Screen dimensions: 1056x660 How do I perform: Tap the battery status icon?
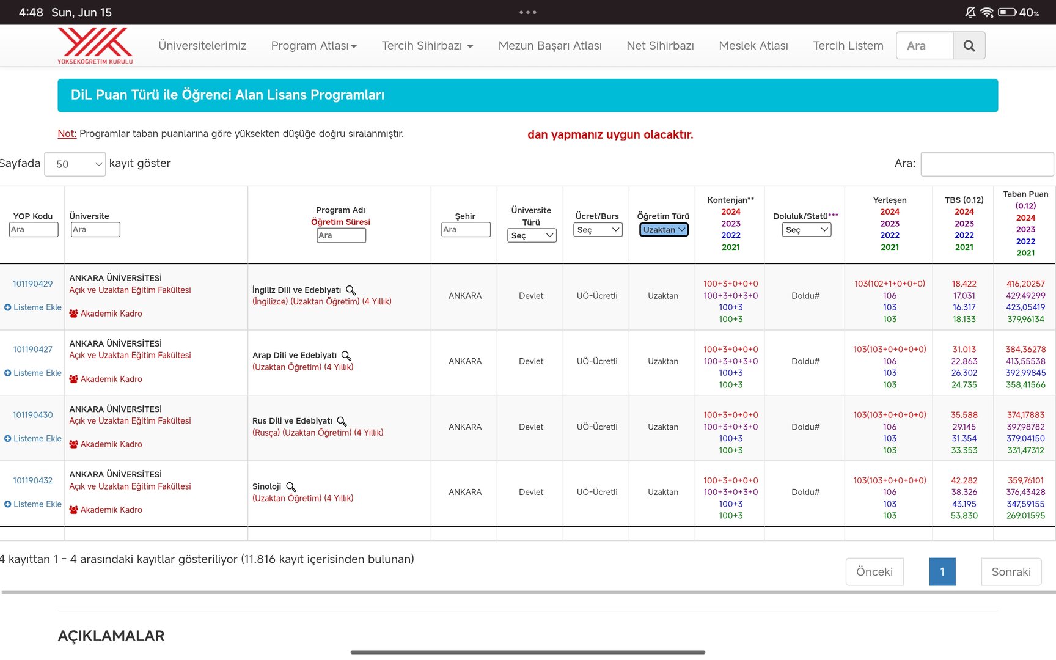[1007, 12]
